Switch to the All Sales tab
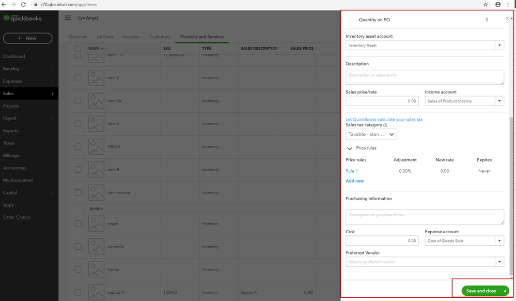 (x=105, y=37)
